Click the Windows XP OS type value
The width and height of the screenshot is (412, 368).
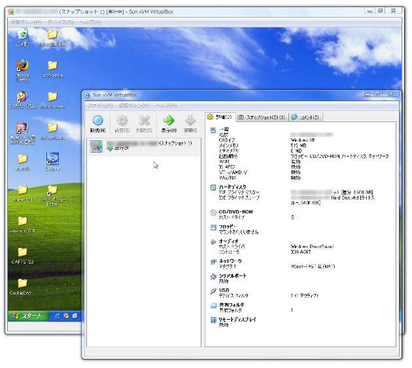tap(303, 140)
